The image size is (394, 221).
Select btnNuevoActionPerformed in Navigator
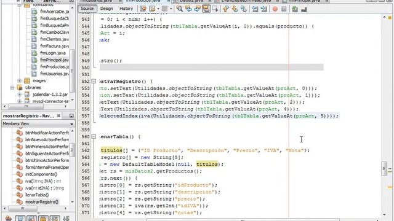click(47, 139)
